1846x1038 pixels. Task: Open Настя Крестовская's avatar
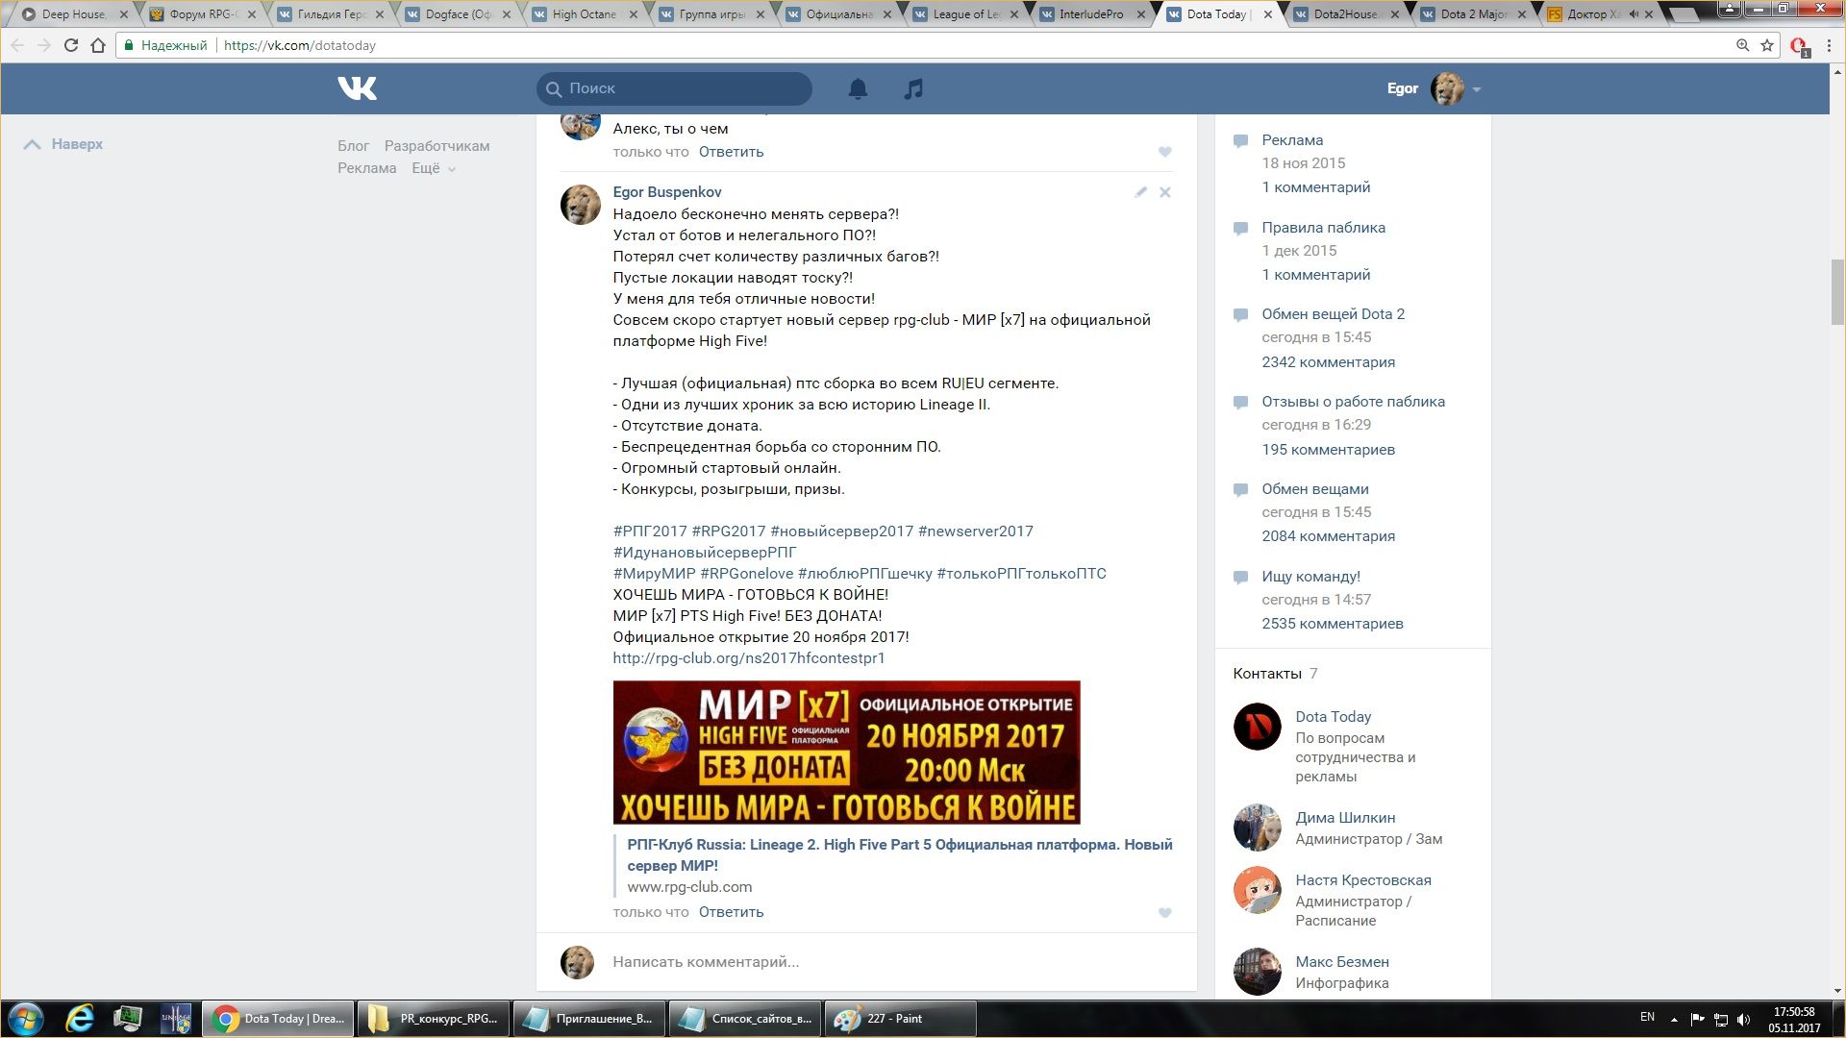pyautogui.click(x=1258, y=890)
